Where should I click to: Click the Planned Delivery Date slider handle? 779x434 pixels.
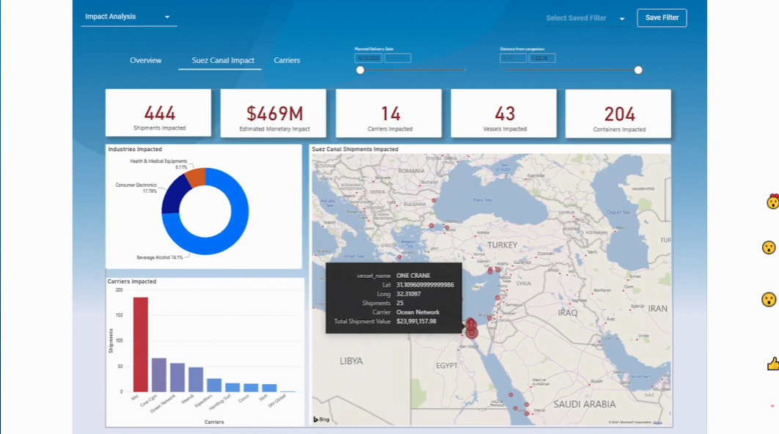tap(360, 70)
